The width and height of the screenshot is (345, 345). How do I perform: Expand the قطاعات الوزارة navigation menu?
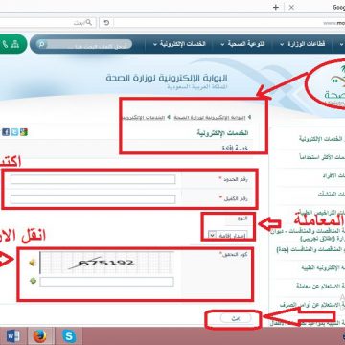(303, 44)
